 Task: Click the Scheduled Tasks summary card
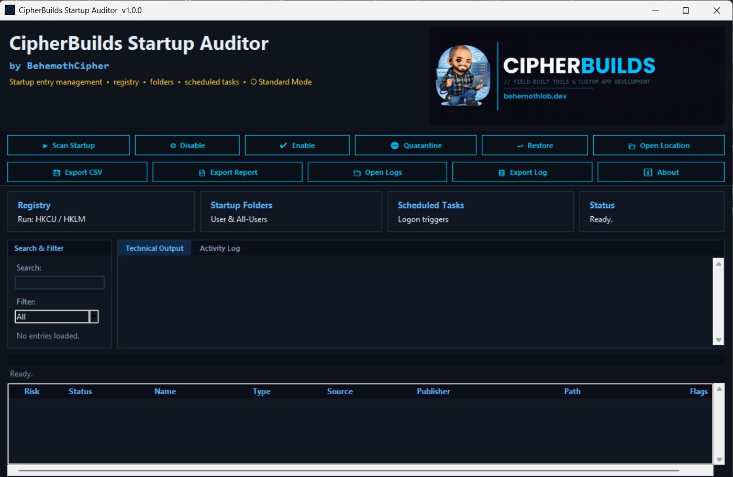(x=481, y=212)
